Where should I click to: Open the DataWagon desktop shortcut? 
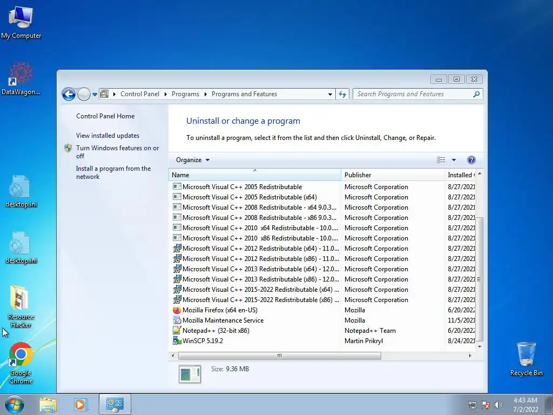pyautogui.click(x=21, y=79)
